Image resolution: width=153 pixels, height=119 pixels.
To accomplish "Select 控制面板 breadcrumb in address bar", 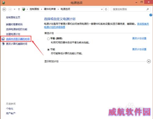I will tap(34, 9).
